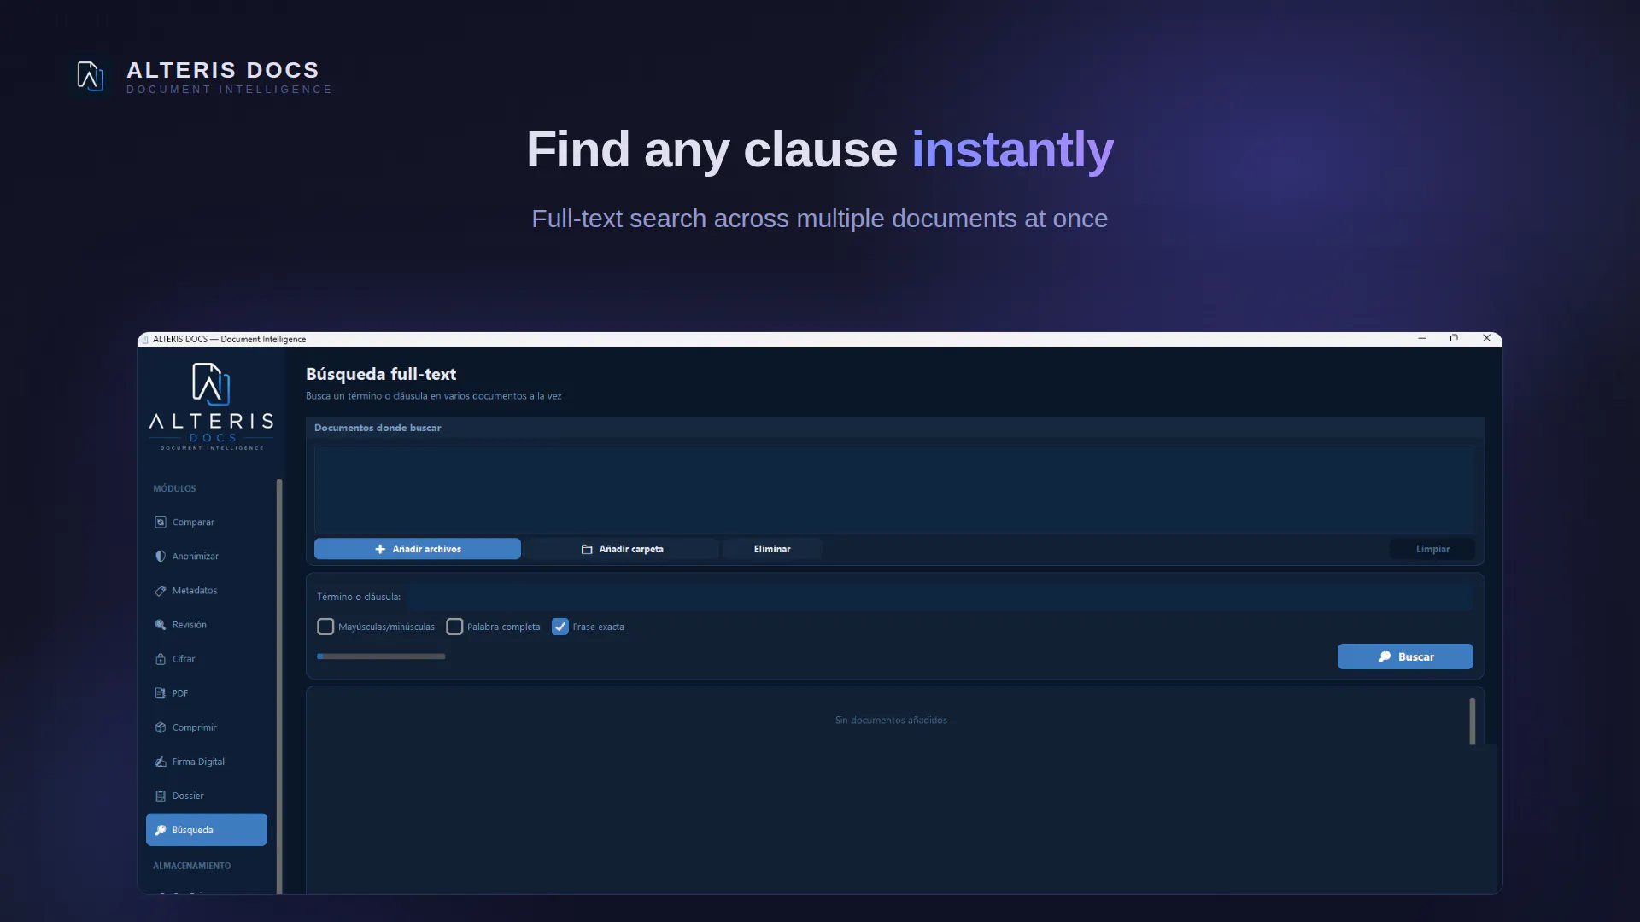Open the Comparar module icon
This screenshot has height=922, width=1640.
tap(161, 522)
